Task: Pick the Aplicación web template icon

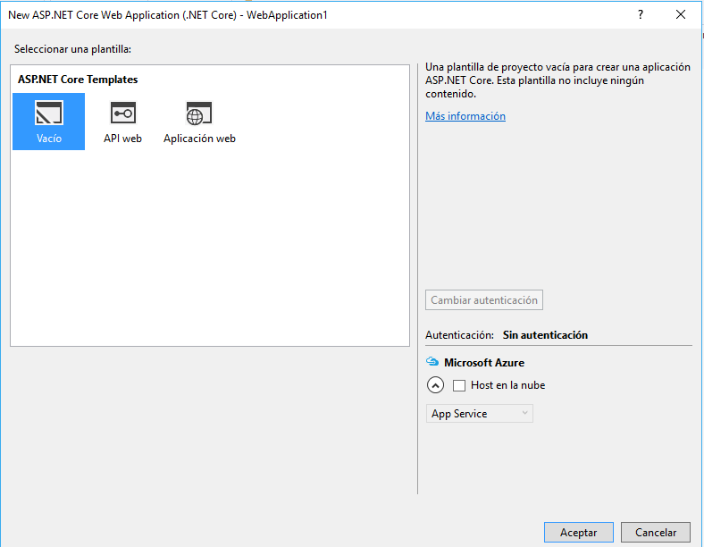Action: click(x=199, y=114)
